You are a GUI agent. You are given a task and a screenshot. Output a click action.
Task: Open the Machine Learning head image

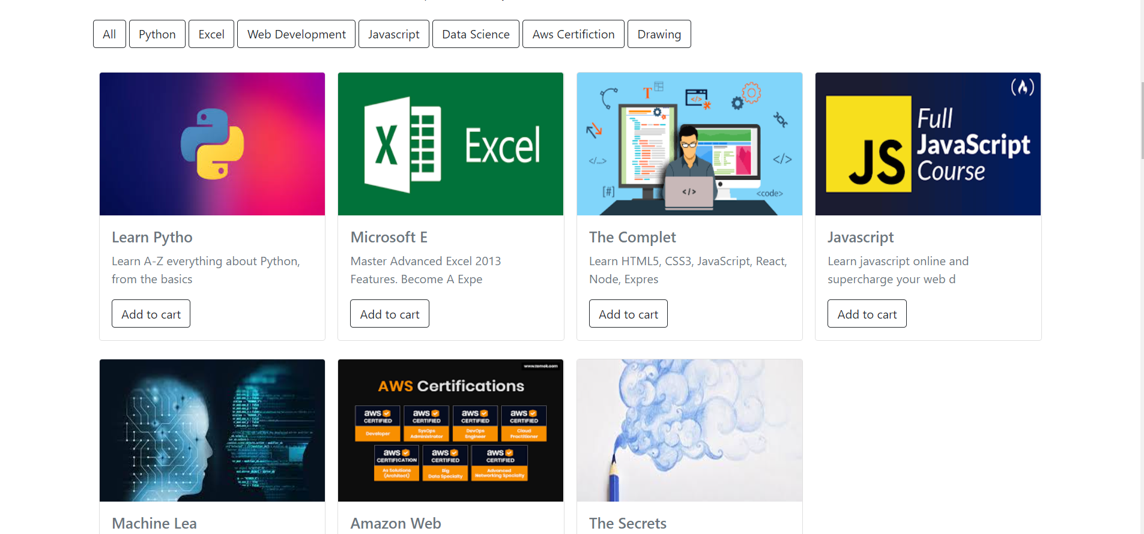[212, 430]
